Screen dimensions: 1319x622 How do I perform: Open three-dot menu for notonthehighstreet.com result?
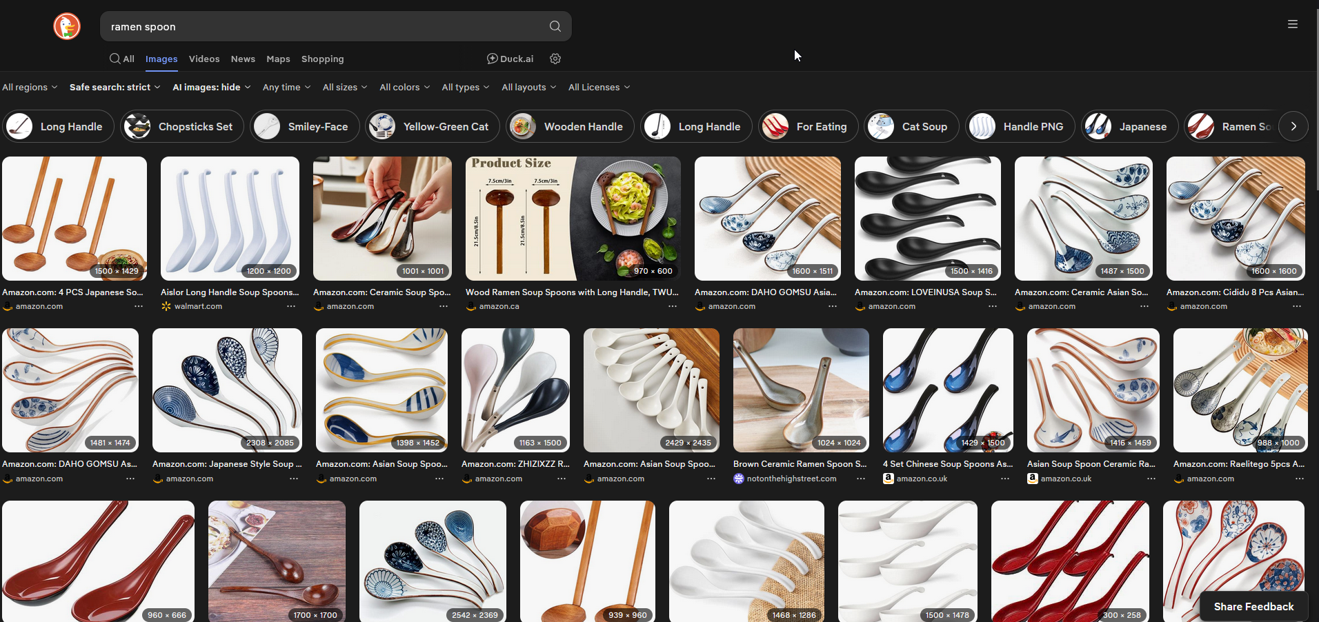pyautogui.click(x=860, y=479)
